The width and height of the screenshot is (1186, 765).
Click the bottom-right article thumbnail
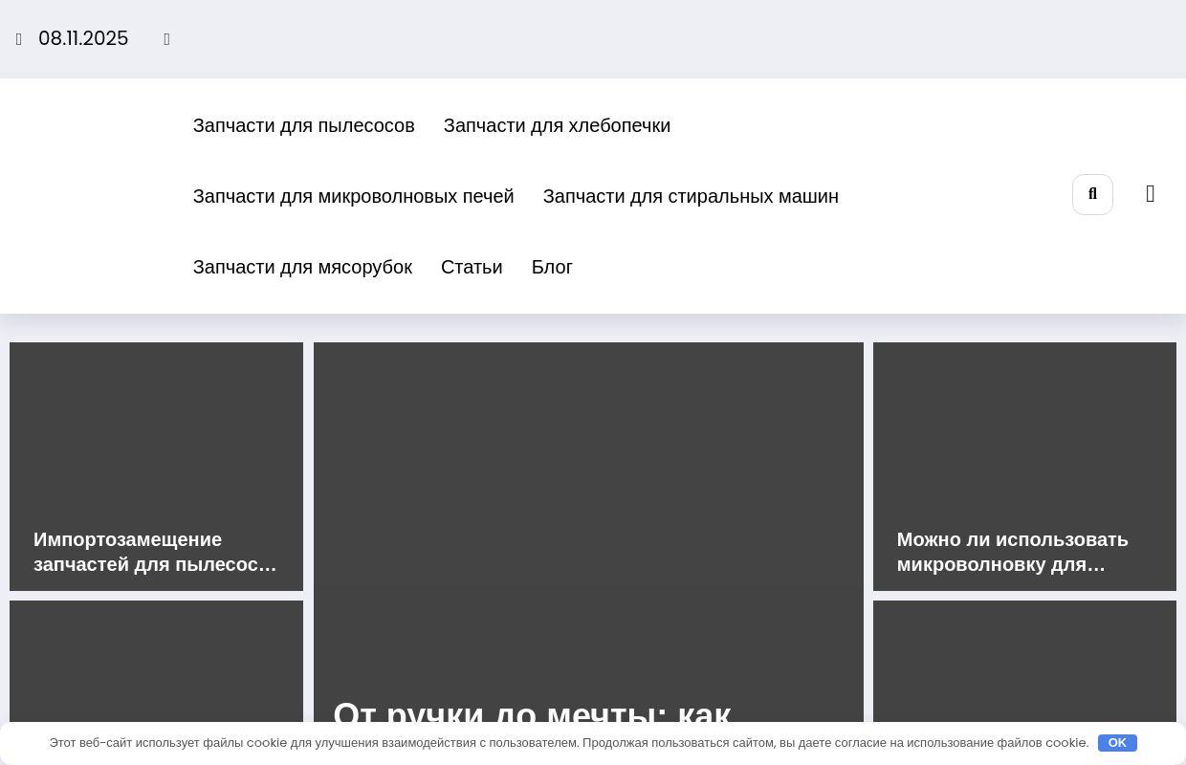pyautogui.click(x=1024, y=669)
